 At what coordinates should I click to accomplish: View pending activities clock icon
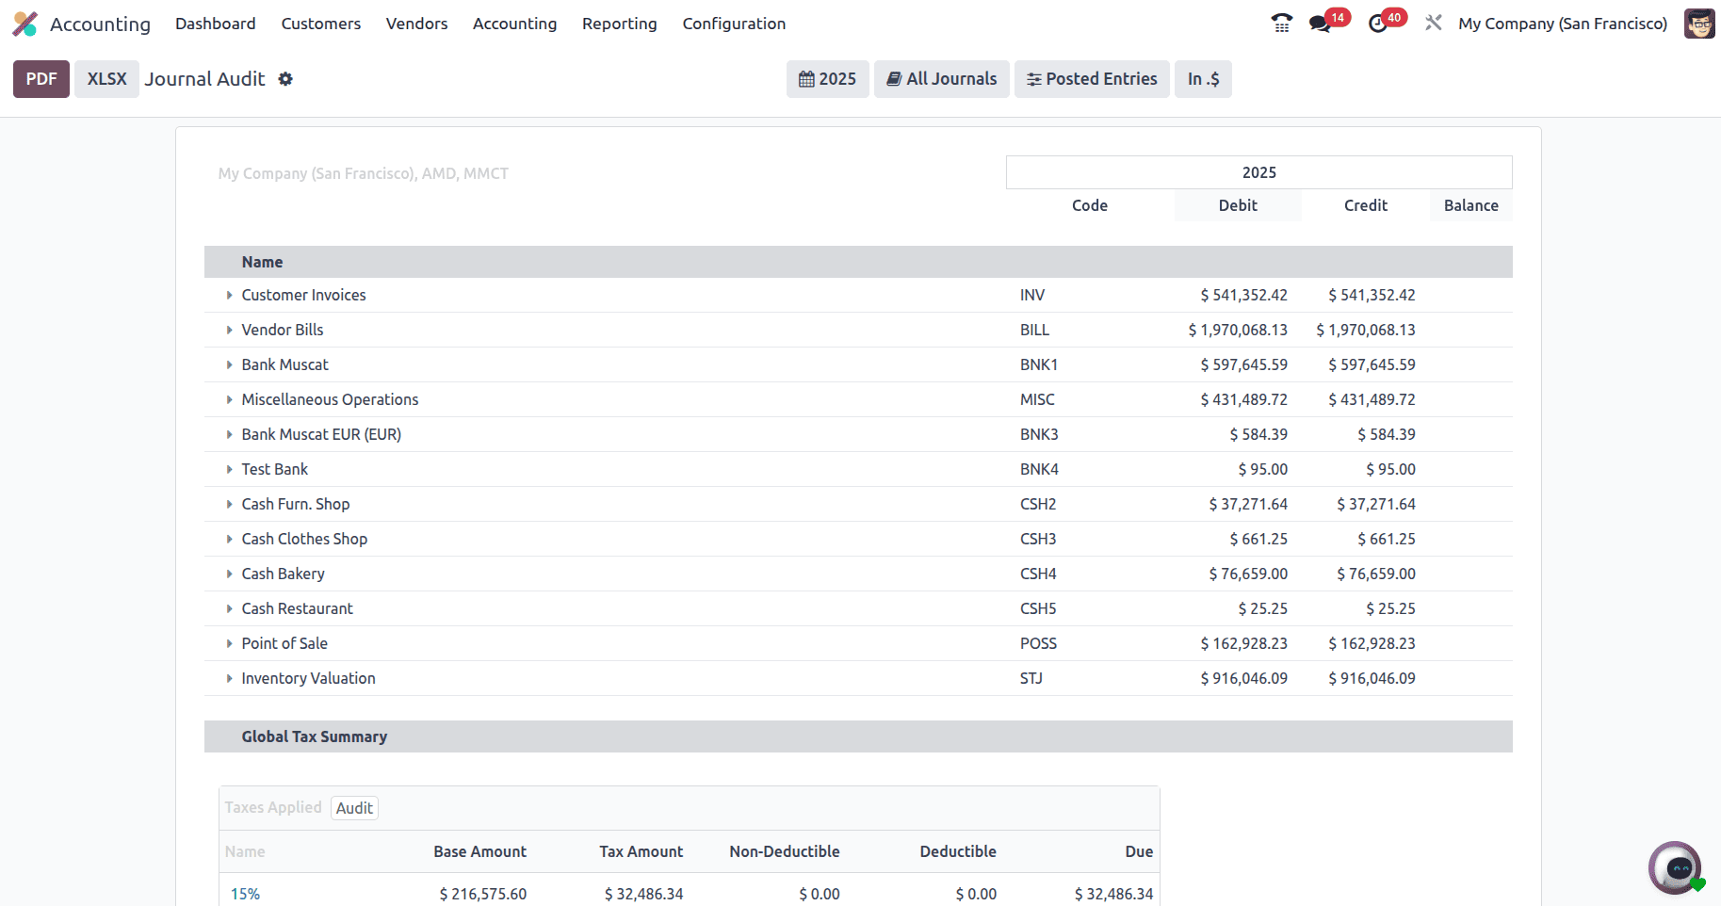[x=1377, y=23]
